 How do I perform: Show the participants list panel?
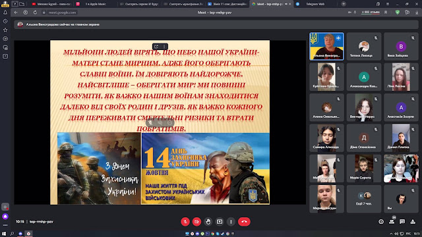point(392,222)
